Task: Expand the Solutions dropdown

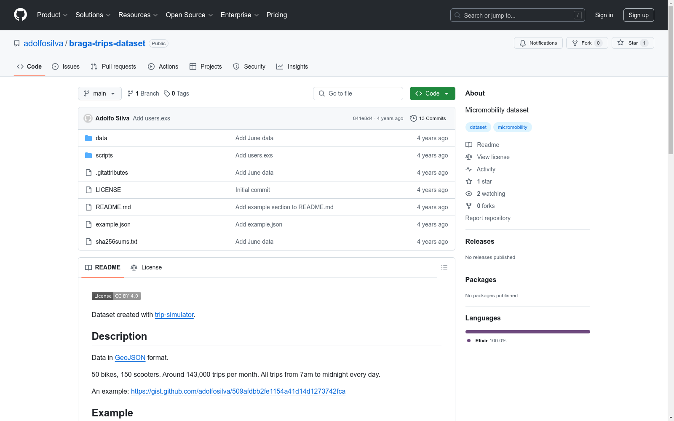Action: click(93, 15)
